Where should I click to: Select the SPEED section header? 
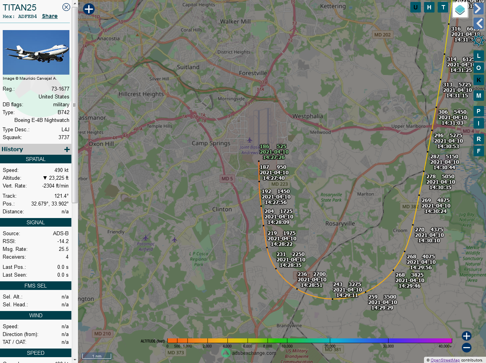point(36,353)
